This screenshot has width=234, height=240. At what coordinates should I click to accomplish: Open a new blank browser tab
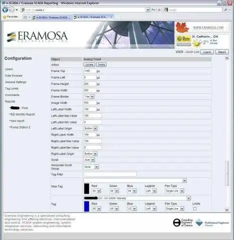coord(117,17)
